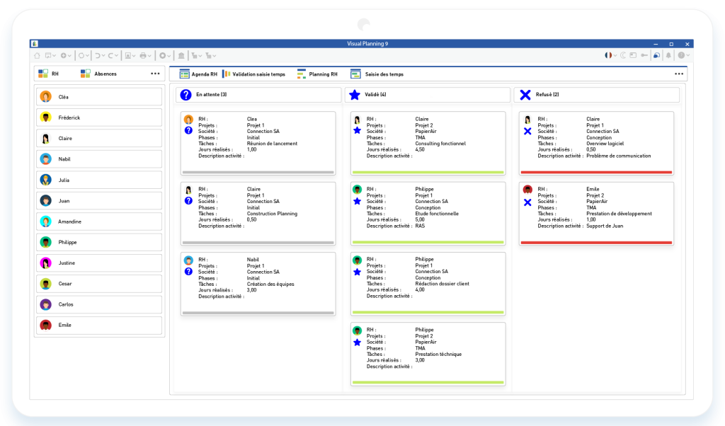Click the notification bell icon

668,55
